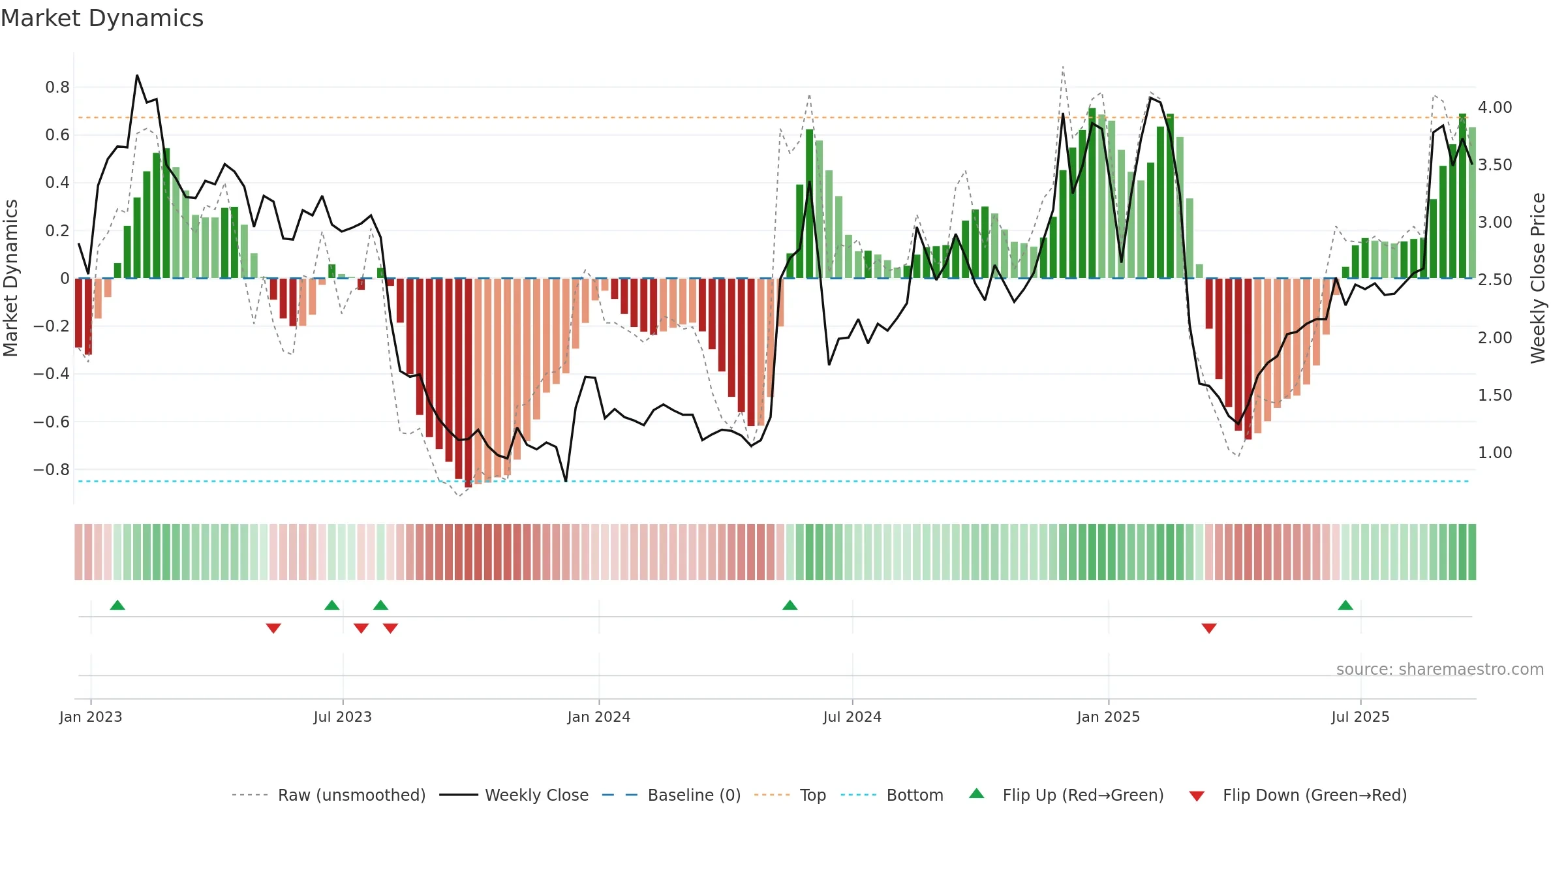Click the deepest red bar in late 2023
The height and width of the screenshot is (881, 1566).
(468, 382)
